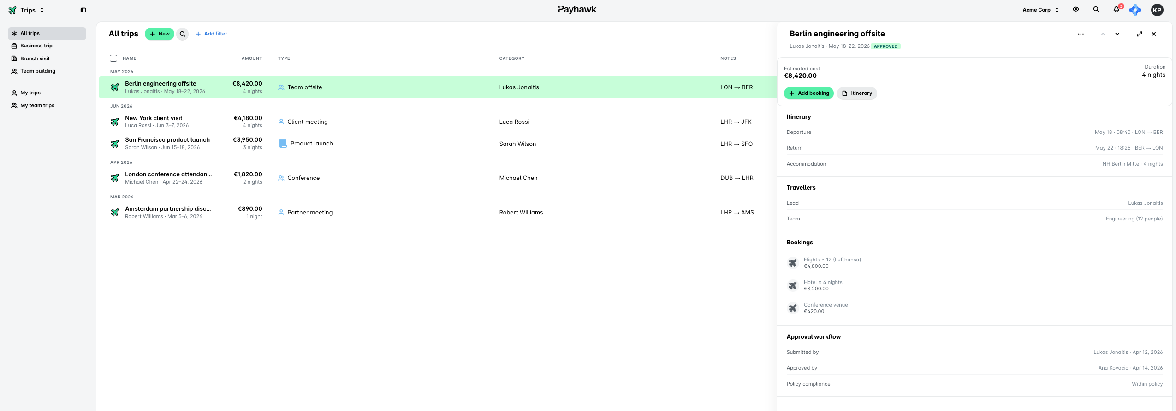This screenshot has width=1176, height=411.
Task: Click plane icon of Amsterdam partnership row
Action: pos(115,212)
